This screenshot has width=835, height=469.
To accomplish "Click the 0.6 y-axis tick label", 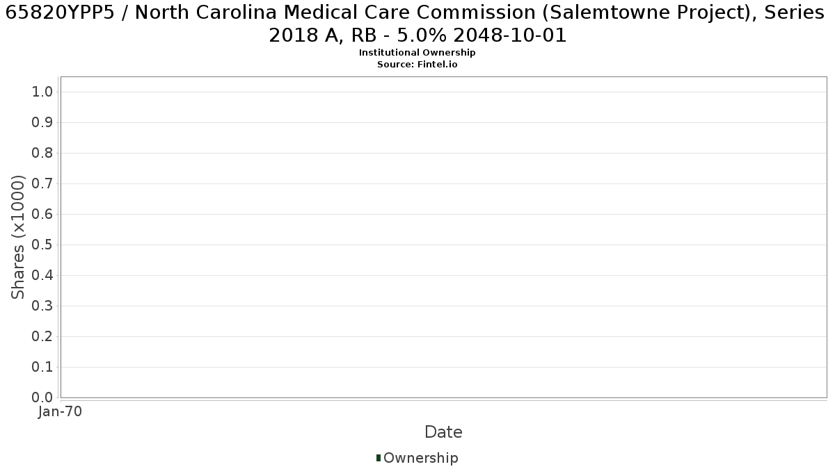I will coord(43,215).
